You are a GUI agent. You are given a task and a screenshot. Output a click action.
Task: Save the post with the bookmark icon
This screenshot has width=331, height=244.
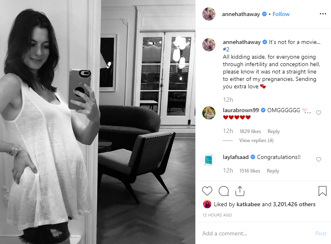[322, 191]
